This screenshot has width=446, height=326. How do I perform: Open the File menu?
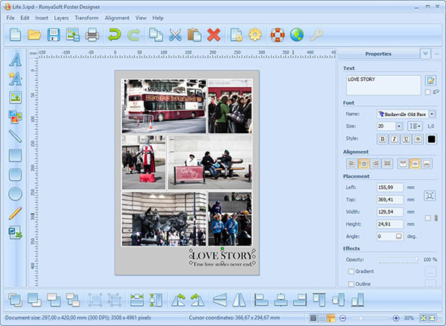[10, 18]
